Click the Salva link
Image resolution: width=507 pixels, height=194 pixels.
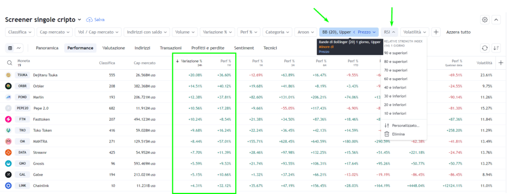pos(99,20)
